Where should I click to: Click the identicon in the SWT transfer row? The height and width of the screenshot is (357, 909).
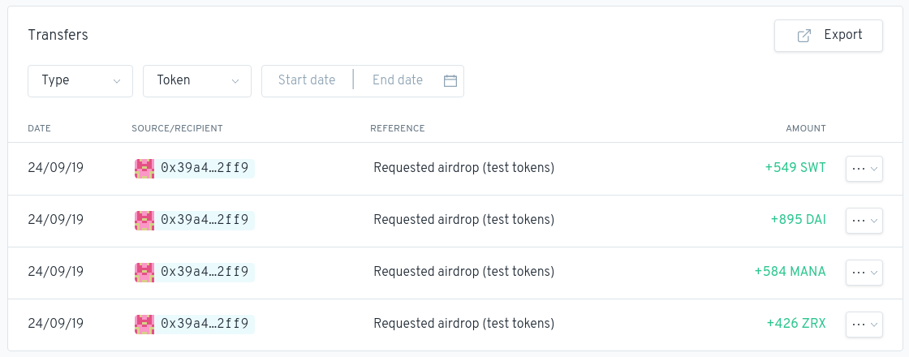[144, 168]
